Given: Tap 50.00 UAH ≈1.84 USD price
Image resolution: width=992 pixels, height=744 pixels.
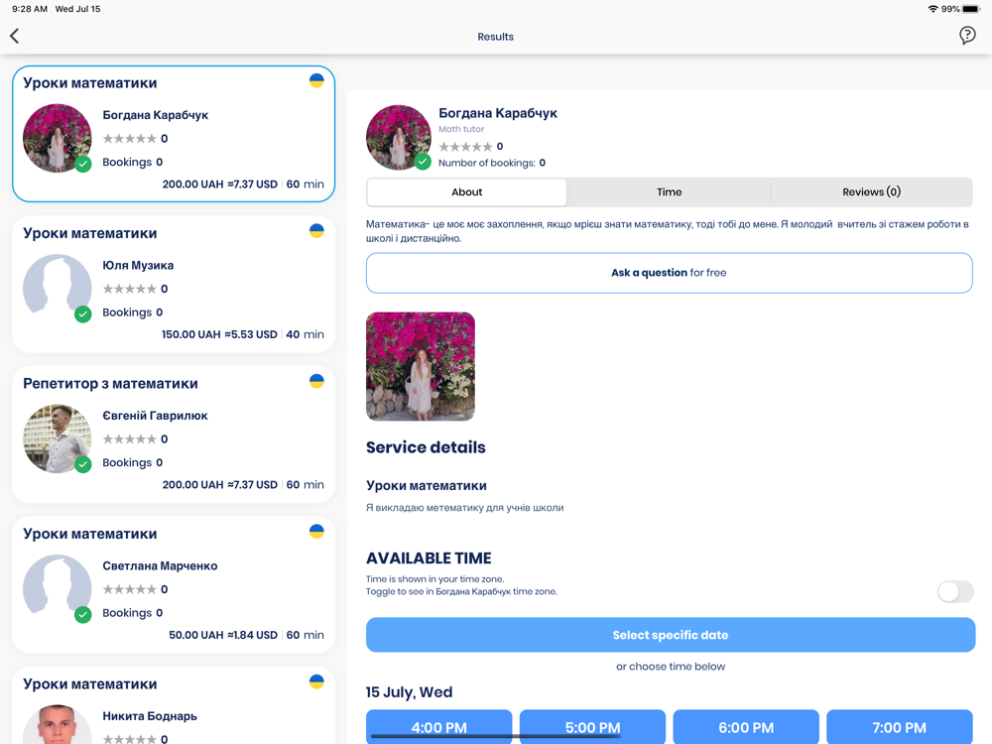Looking at the screenshot, I should point(222,635).
